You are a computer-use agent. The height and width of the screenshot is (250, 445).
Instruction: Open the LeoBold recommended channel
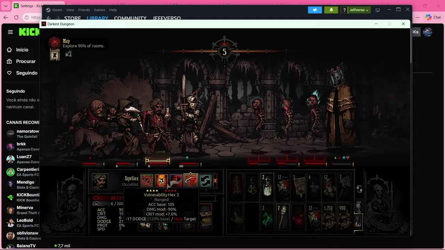click(23, 223)
